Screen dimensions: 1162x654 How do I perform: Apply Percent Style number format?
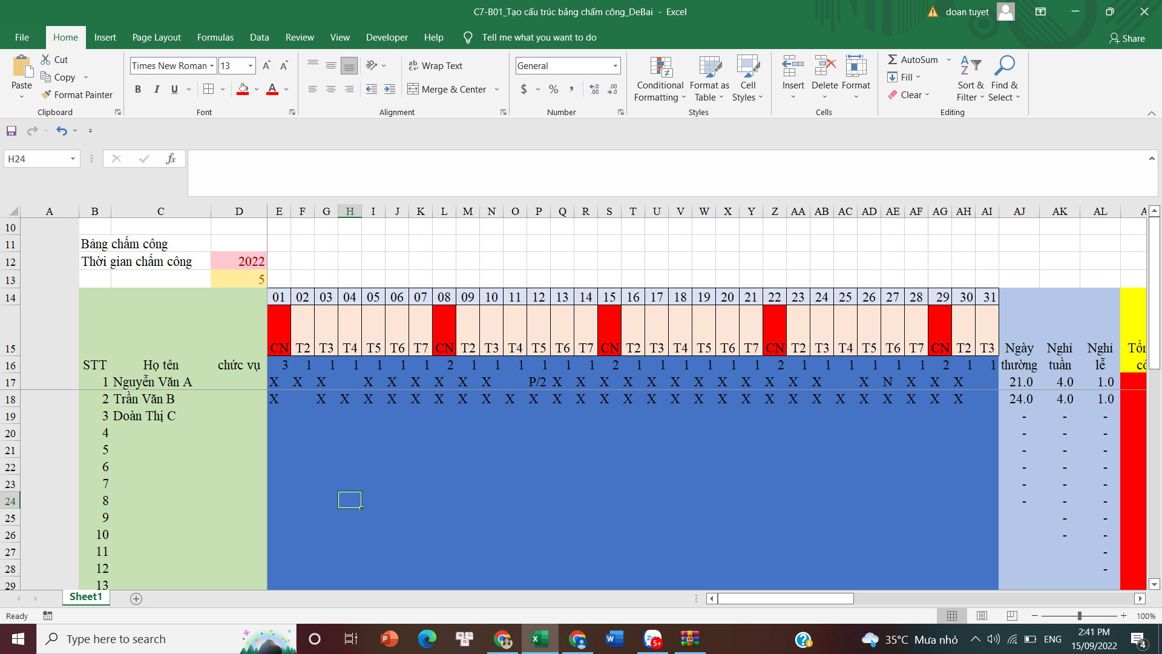point(553,89)
